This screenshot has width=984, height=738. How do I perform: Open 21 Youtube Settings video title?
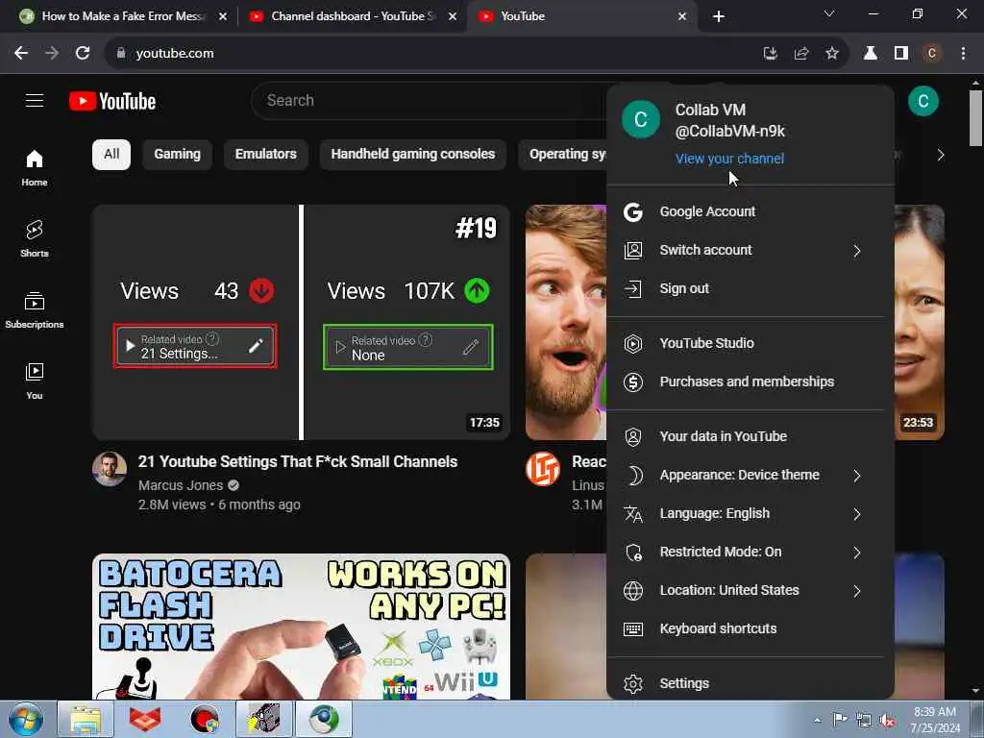click(298, 462)
